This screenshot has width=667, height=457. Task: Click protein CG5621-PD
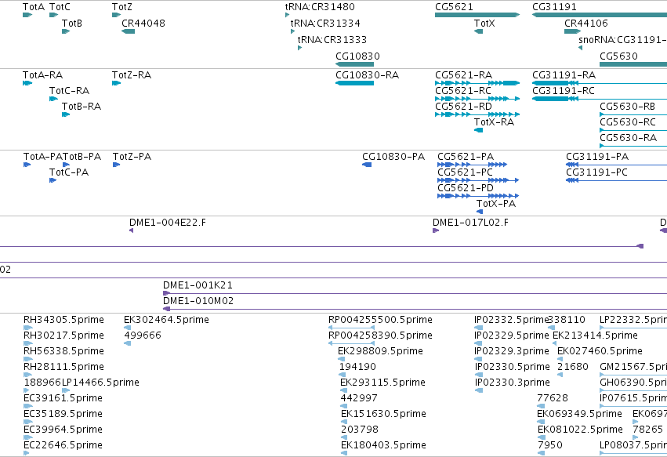pos(478,196)
